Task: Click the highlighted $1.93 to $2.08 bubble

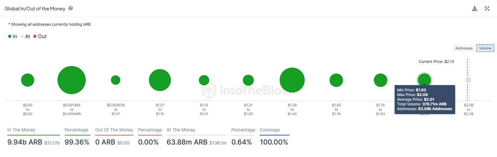Action: click(x=424, y=79)
